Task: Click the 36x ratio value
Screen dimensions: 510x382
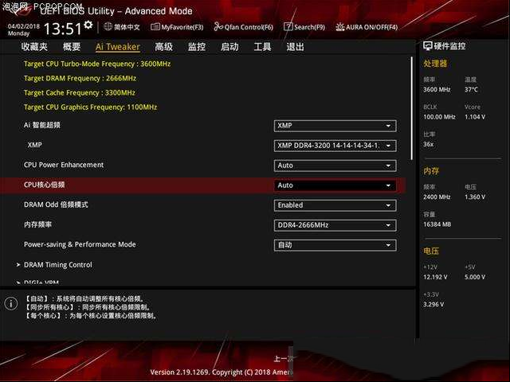Action: 429,144
